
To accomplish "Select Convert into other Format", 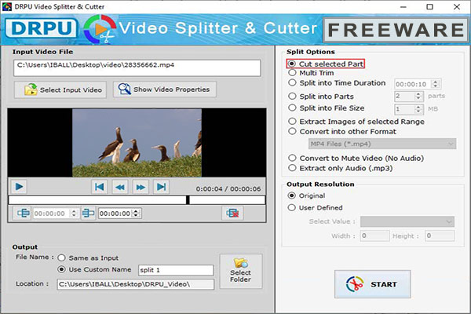I will tap(342, 131).
